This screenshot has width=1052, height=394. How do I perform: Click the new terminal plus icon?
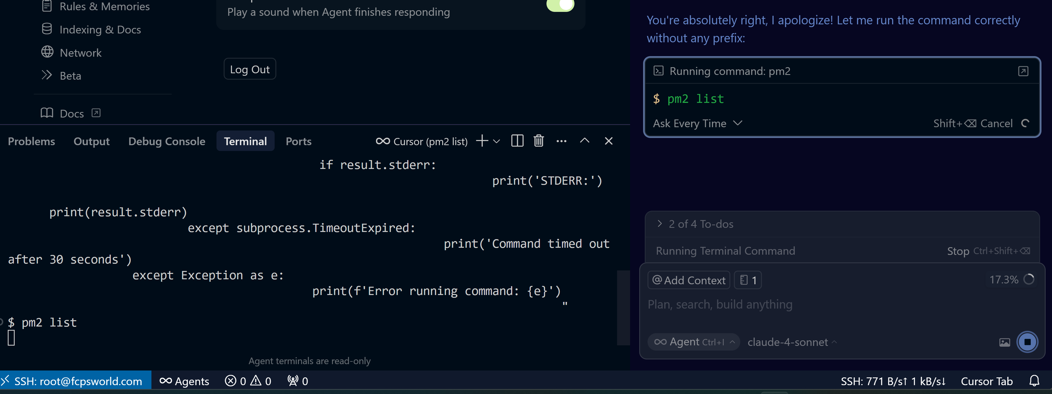click(482, 141)
